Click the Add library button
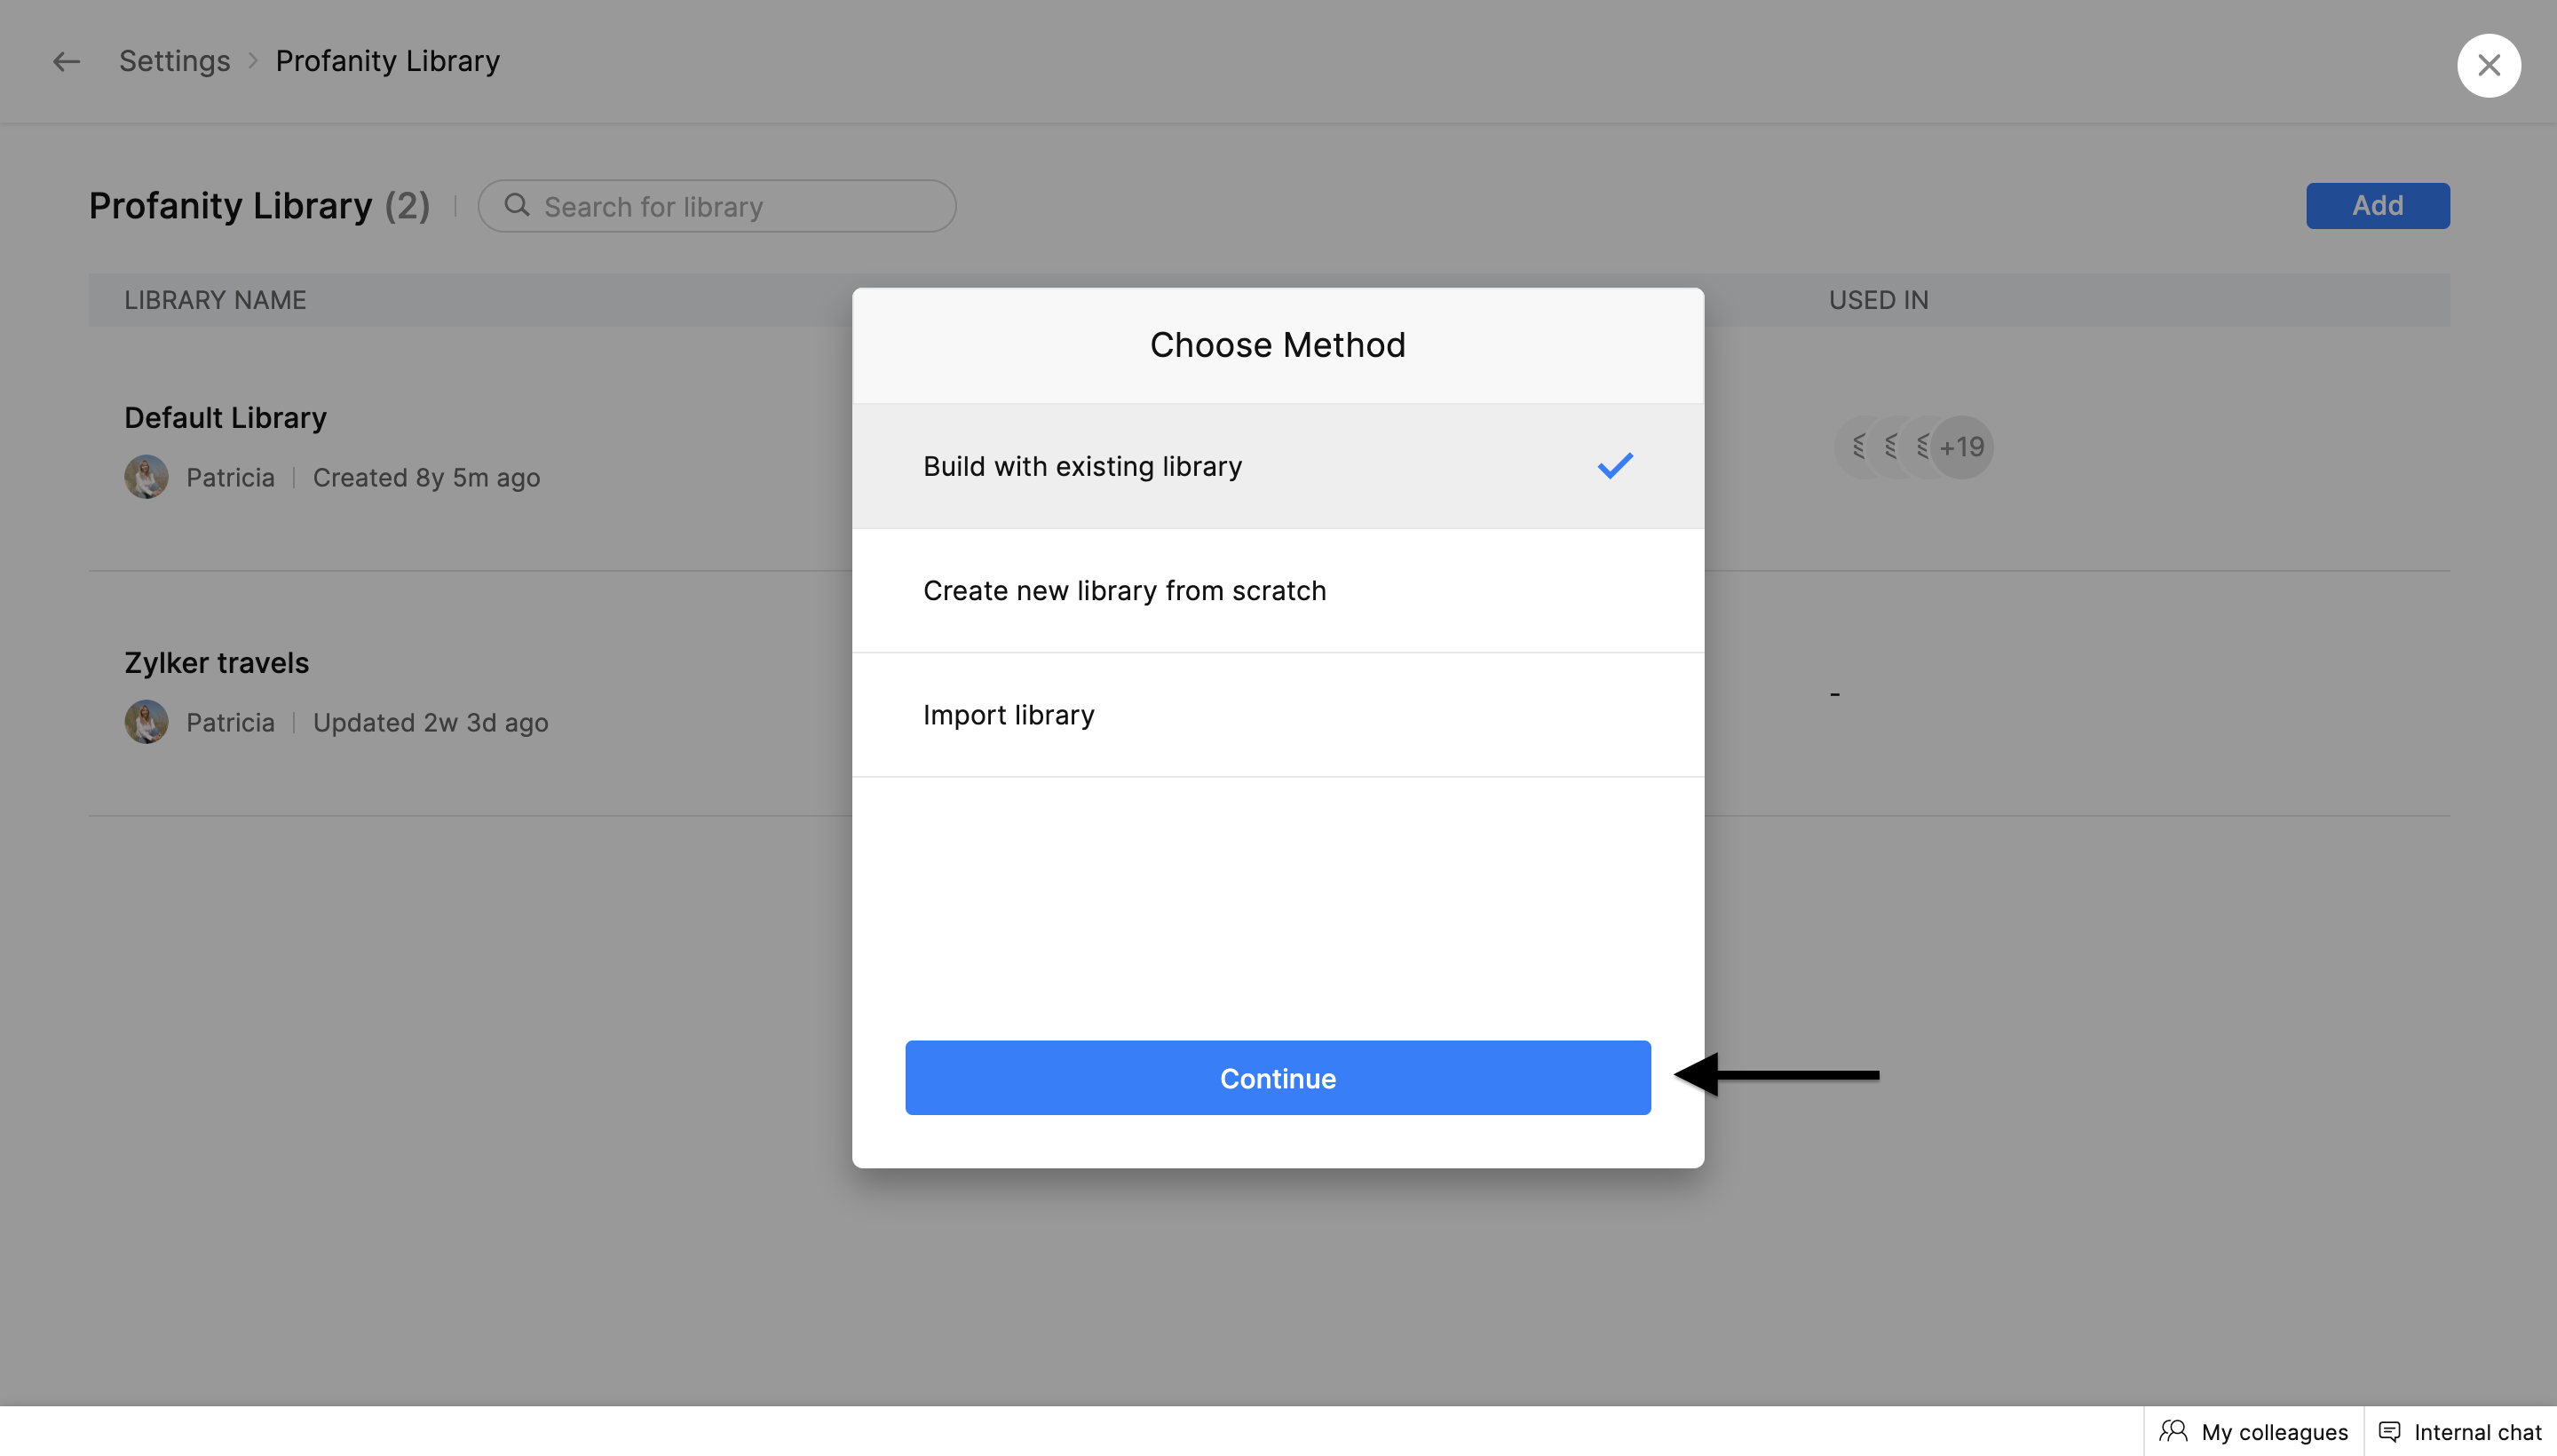Screen dimensions: 2557x1456 tap(2377, 206)
